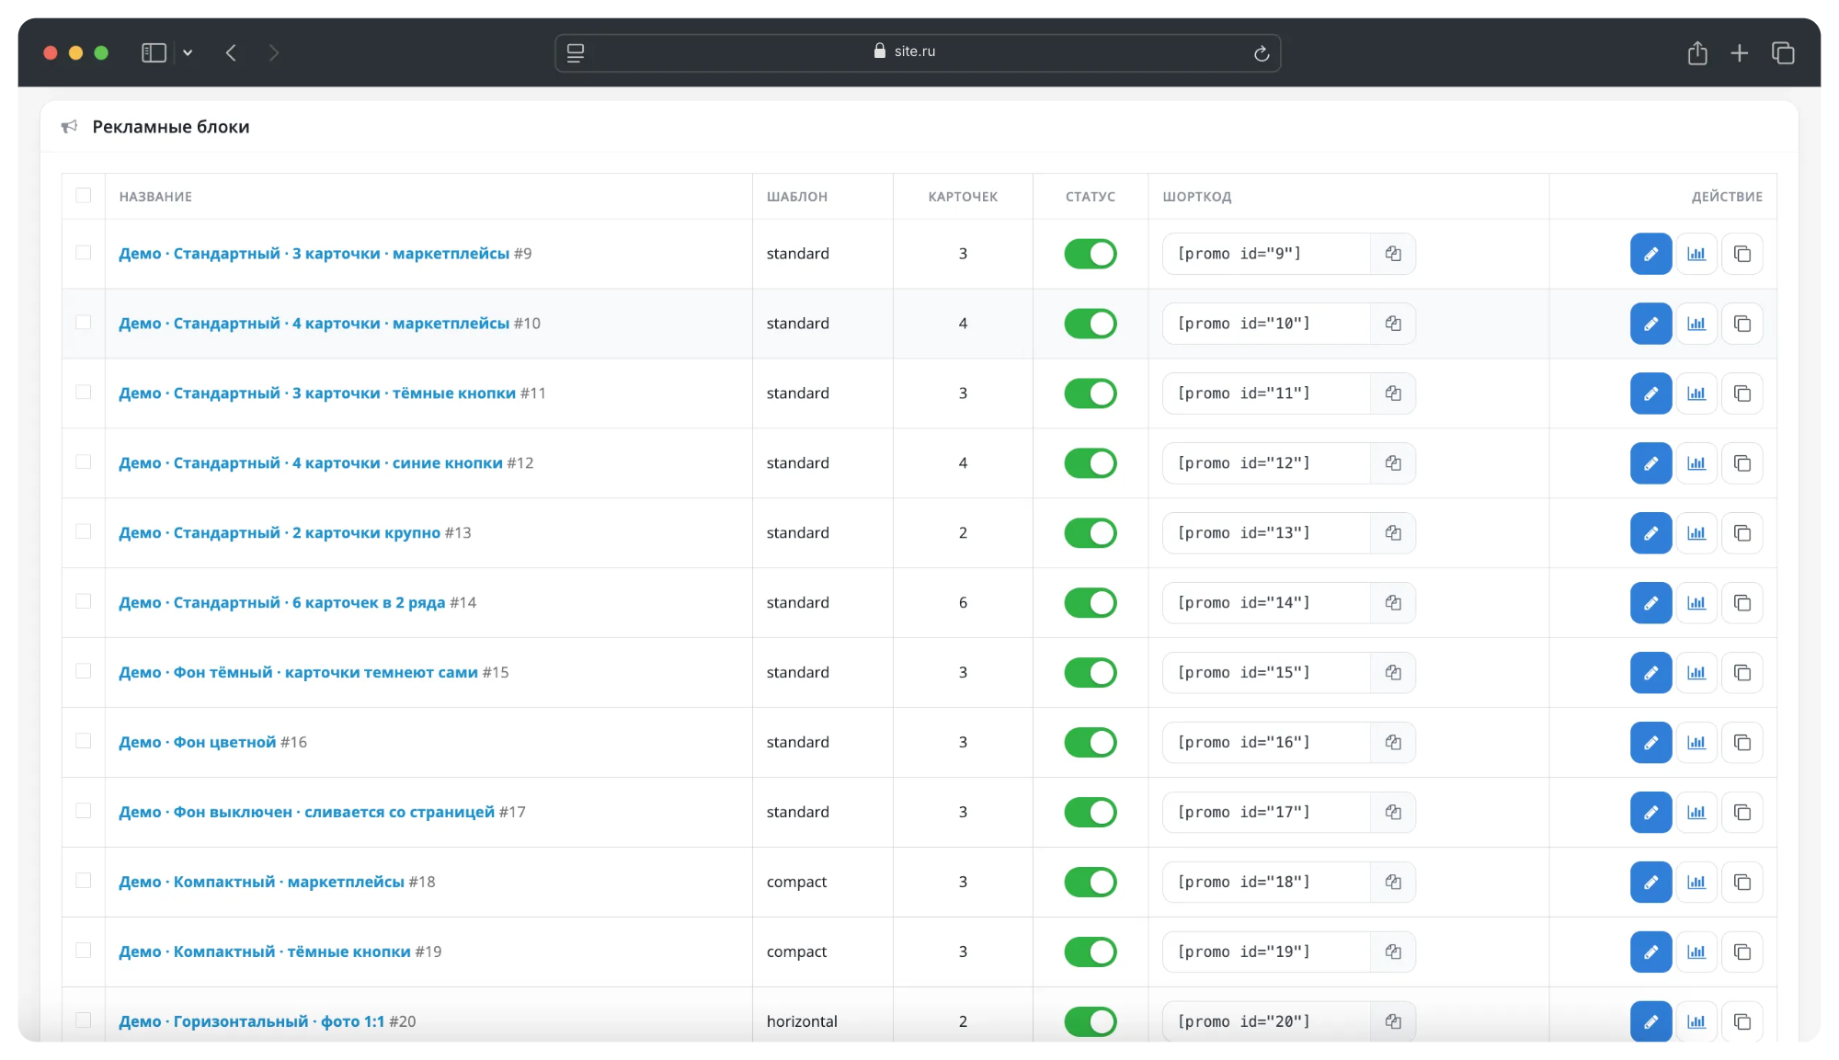Open a new browser tab
Viewport: 1839px width, 1060px height.
click(1739, 53)
